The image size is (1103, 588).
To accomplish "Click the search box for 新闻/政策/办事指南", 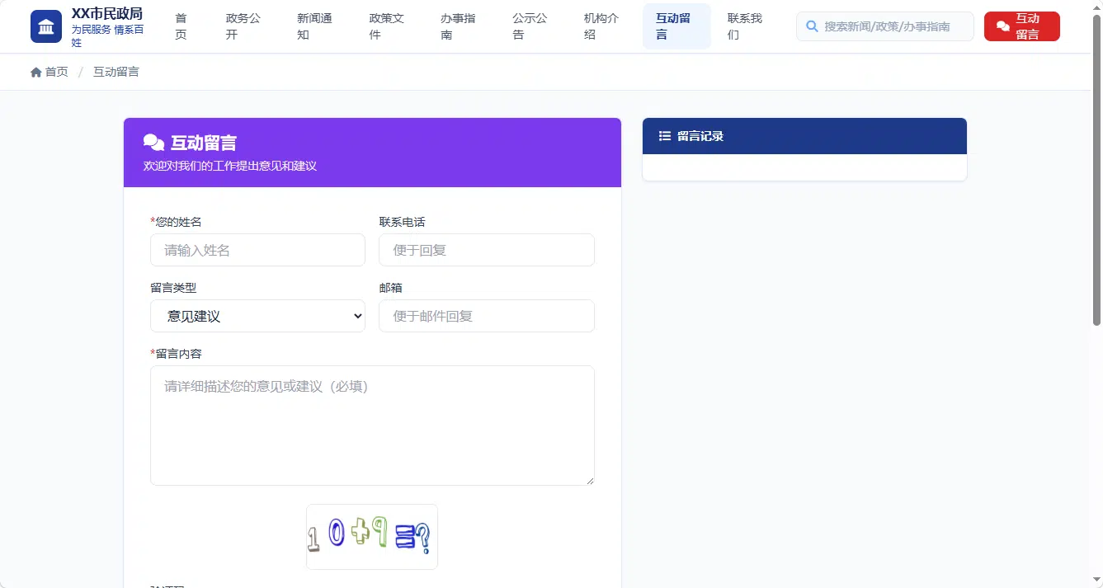I will point(885,26).
